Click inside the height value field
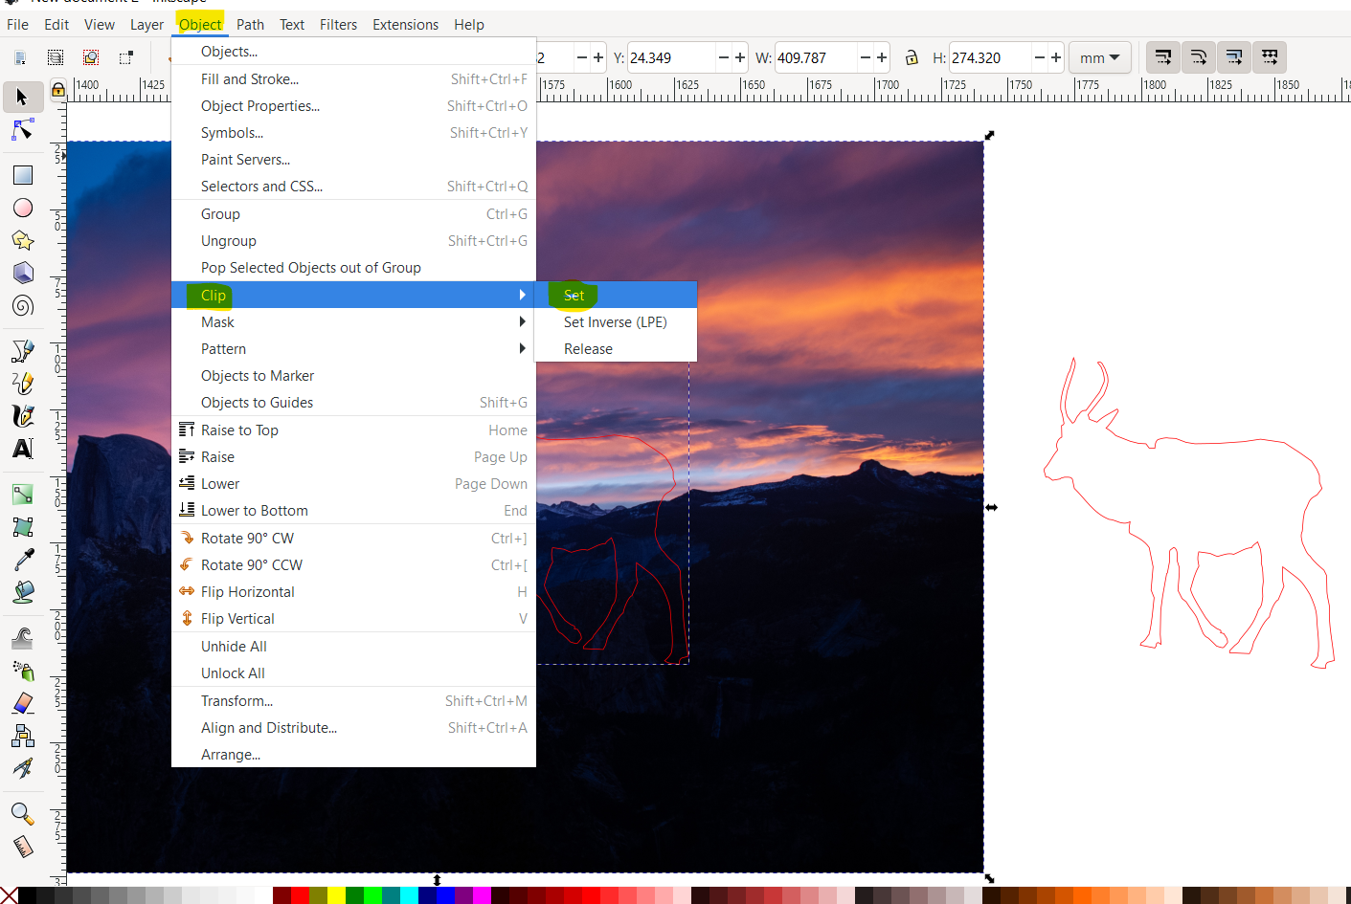Viewport: 1351px width, 904px height. [986, 57]
